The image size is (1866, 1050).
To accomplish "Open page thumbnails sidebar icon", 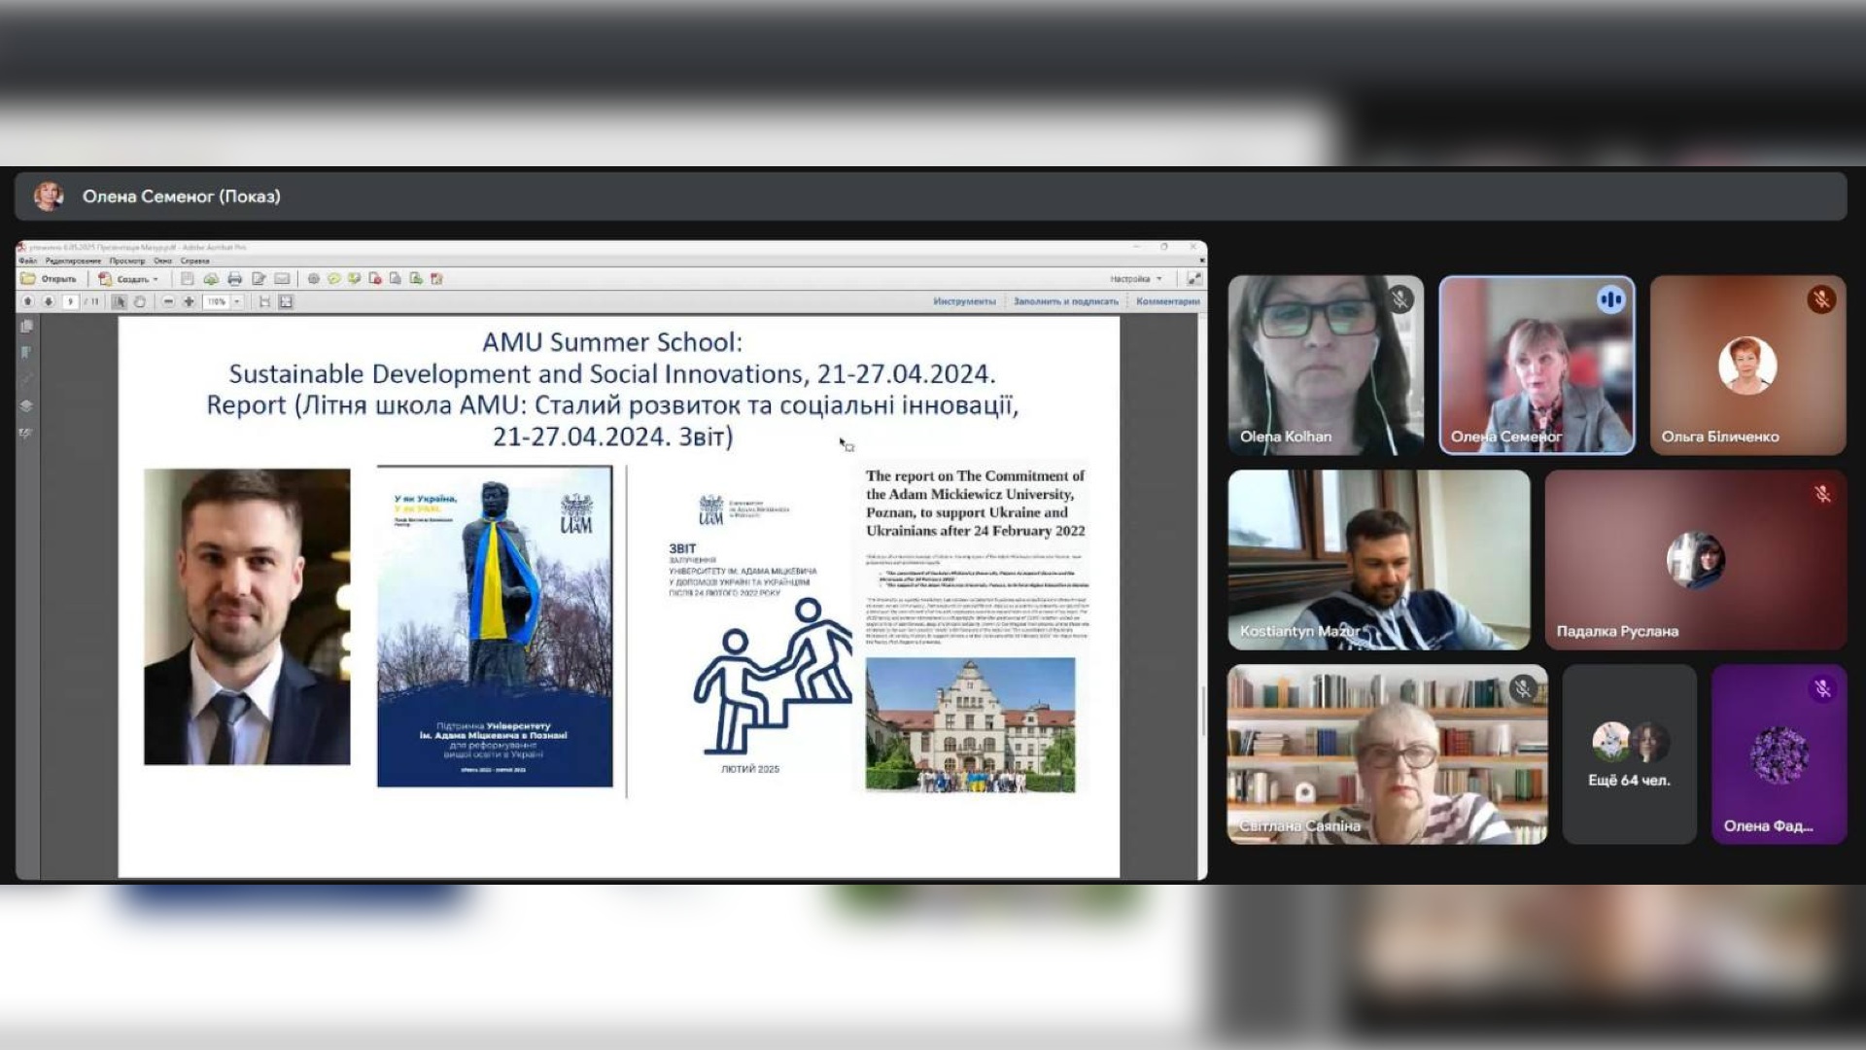I will click(x=26, y=327).
